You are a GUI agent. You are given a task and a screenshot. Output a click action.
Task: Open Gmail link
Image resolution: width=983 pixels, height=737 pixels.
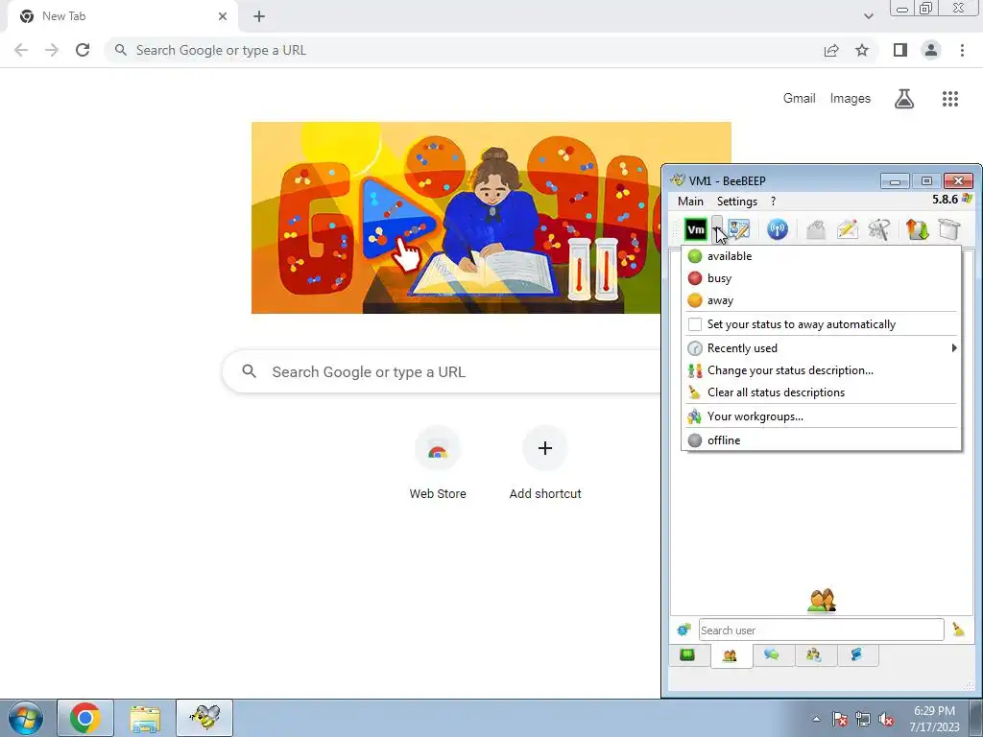tap(800, 99)
